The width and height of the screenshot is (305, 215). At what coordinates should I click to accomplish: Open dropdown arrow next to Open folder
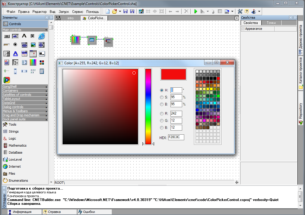point(120,11)
